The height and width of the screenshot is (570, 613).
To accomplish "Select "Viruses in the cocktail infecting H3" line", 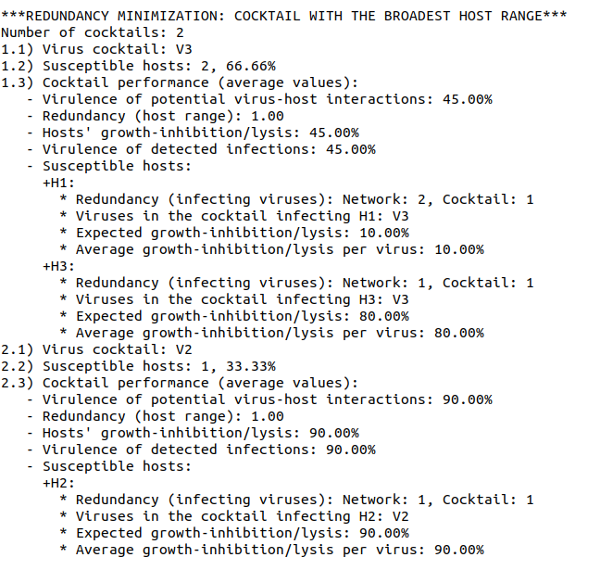I will point(242,299).
